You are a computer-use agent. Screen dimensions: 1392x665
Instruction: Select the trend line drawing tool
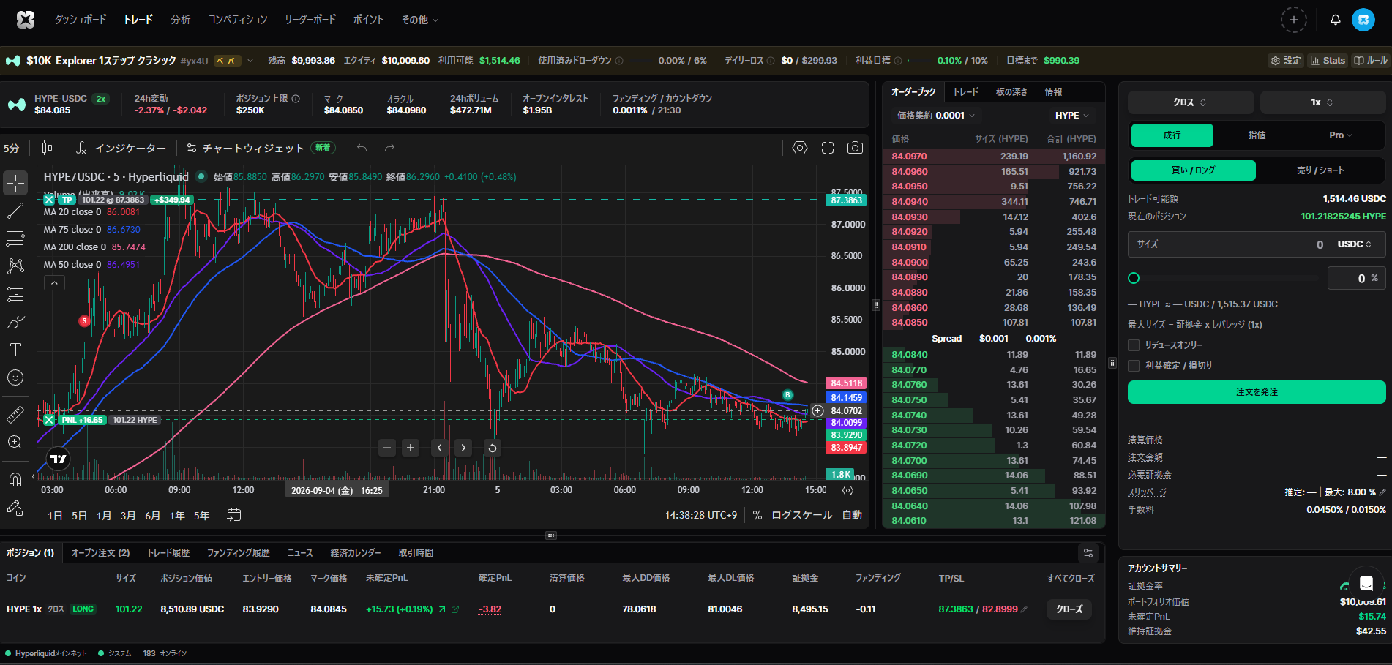tap(15, 211)
